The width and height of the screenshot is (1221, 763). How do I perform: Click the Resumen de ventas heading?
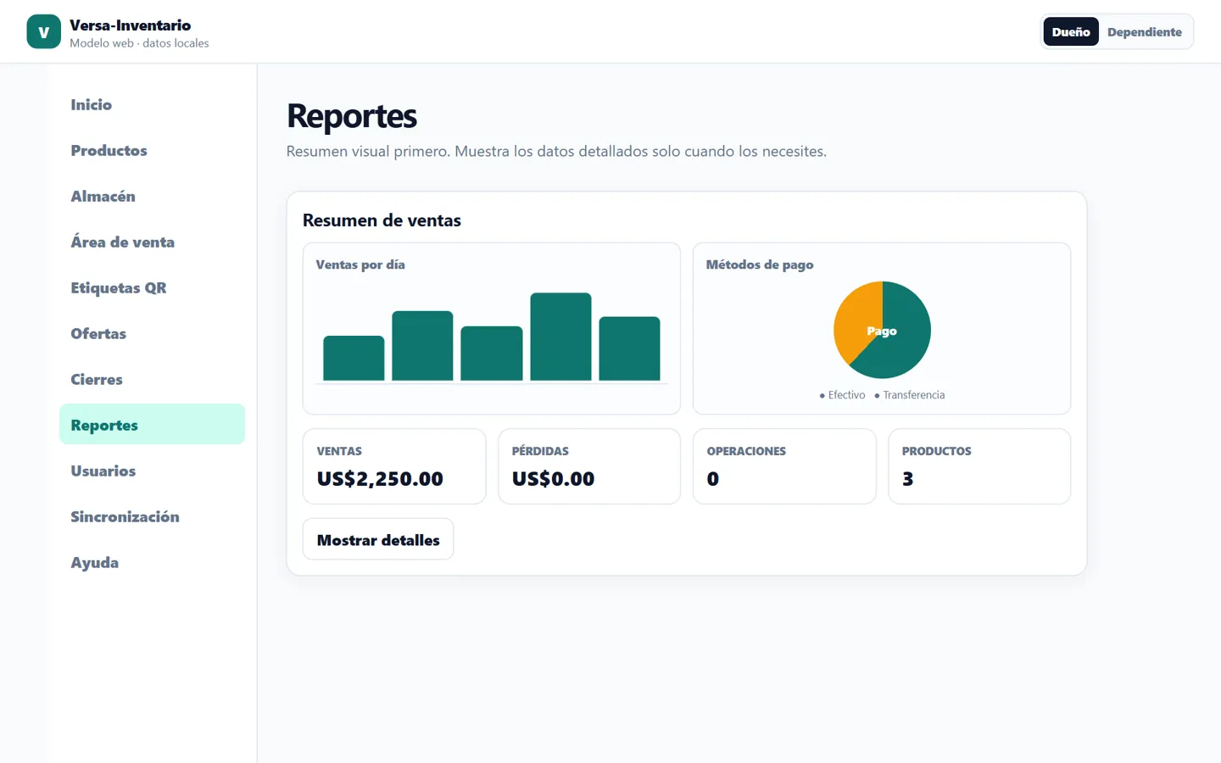point(382,220)
